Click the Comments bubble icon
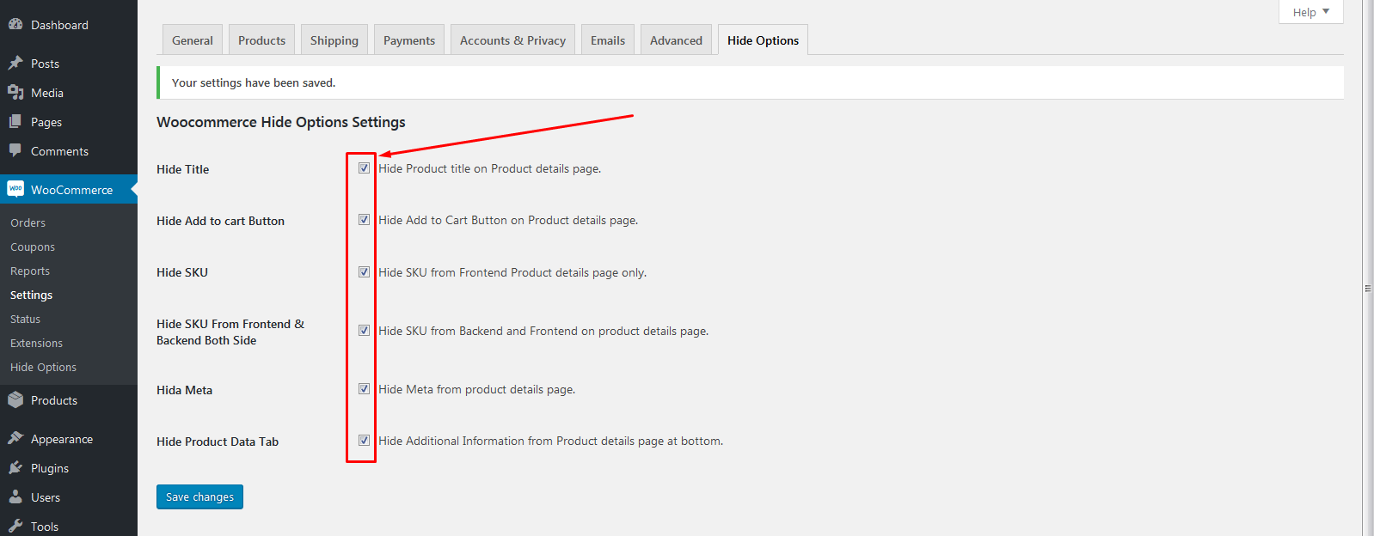 click(15, 150)
